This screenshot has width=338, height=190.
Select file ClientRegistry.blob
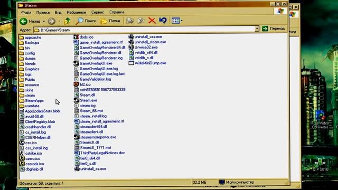37,122
